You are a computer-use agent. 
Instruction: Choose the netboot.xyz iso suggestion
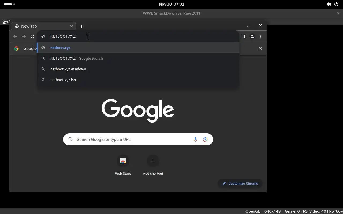(x=138, y=80)
